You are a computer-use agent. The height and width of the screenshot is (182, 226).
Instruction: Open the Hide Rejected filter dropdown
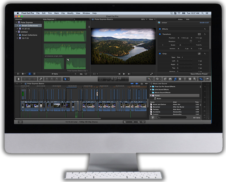(50, 19)
